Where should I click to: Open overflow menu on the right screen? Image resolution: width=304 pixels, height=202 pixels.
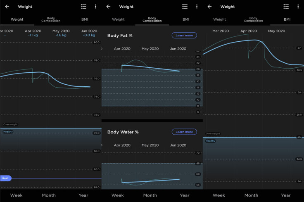coord(298,7)
